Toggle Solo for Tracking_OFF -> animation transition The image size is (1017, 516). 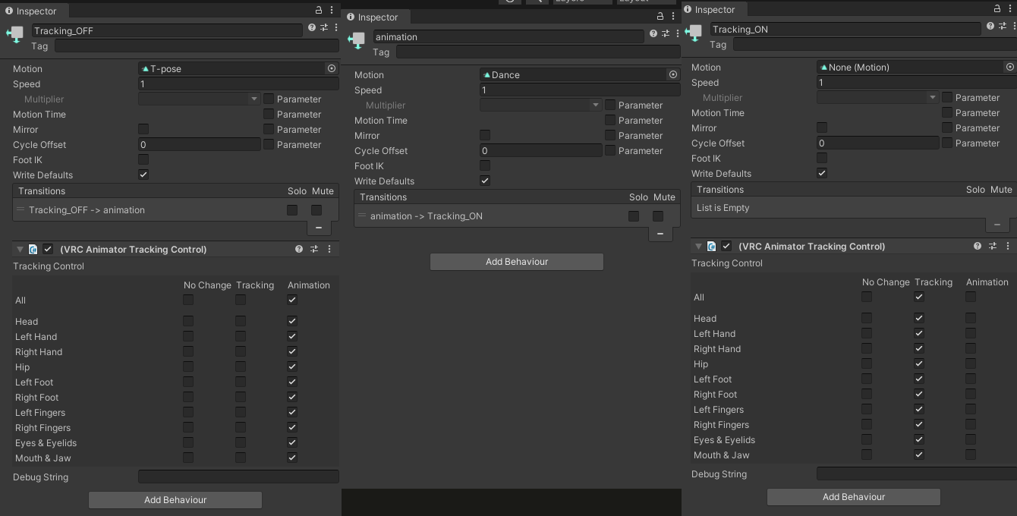tap(292, 210)
